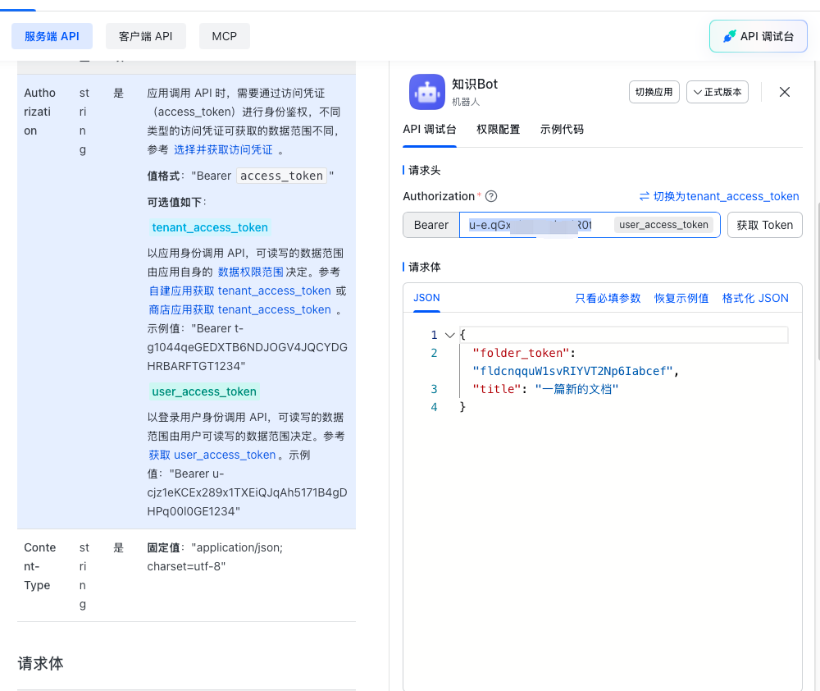Open the Authorization question-mark help icon
Viewport: 820px width, 691px height.
(490, 196)
